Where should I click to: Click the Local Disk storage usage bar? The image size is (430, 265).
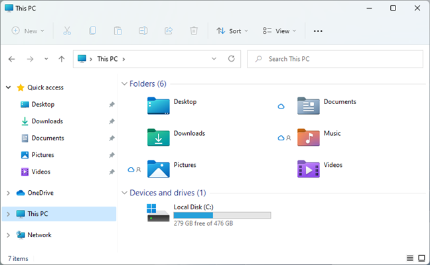coord(222,215)
